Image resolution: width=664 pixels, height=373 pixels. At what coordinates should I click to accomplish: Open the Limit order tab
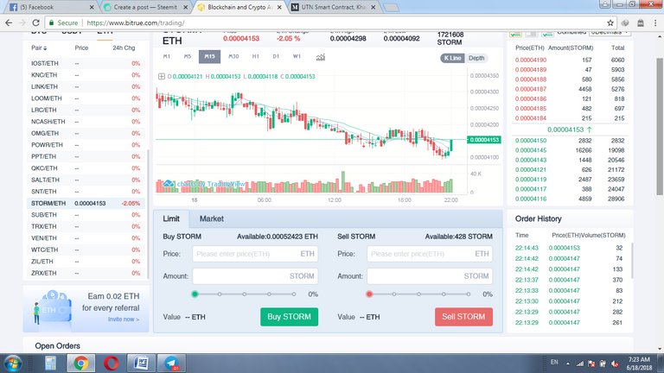171,218
